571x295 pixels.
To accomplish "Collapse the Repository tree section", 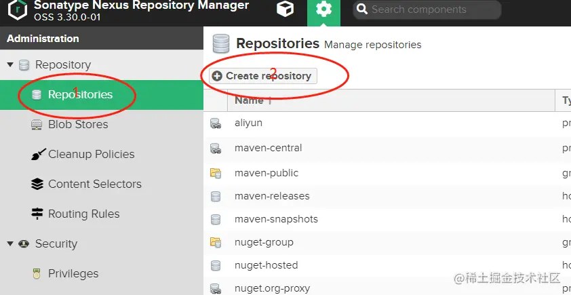I will (x=10, y=65).
